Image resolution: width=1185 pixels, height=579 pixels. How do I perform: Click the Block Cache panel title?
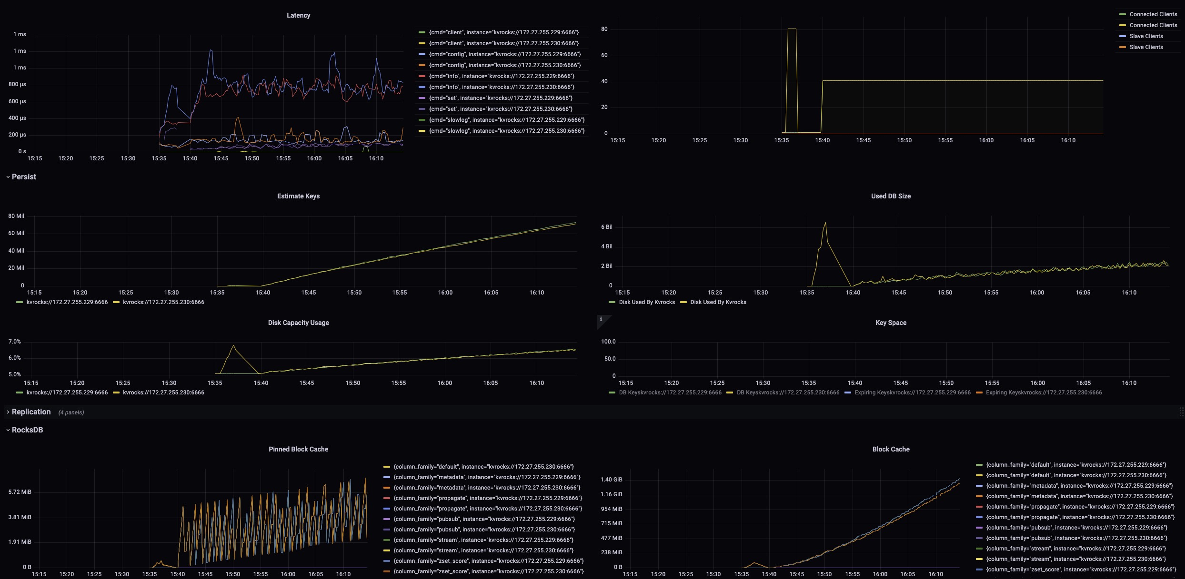coord(891,449)
